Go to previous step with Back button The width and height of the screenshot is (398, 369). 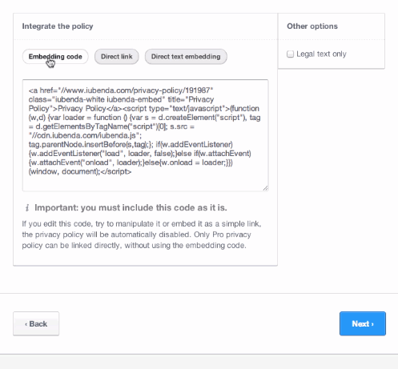point(36,323)
